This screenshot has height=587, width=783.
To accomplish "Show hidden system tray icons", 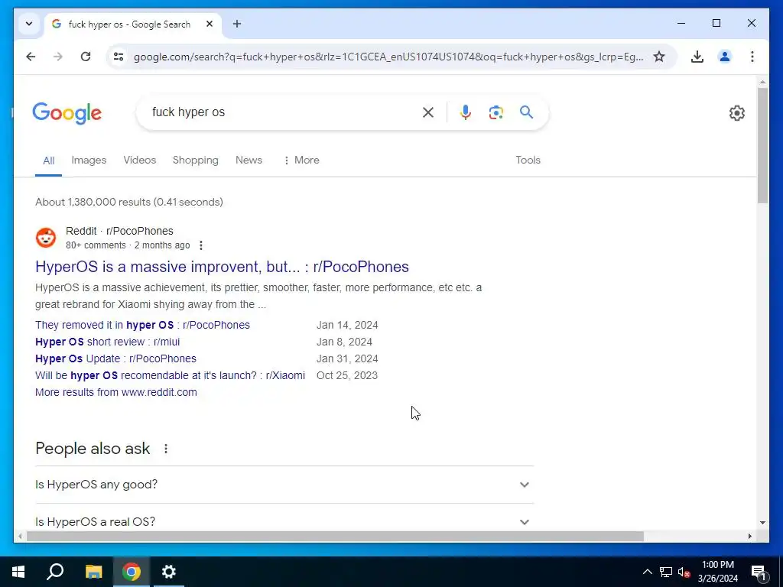I will 647,572.
